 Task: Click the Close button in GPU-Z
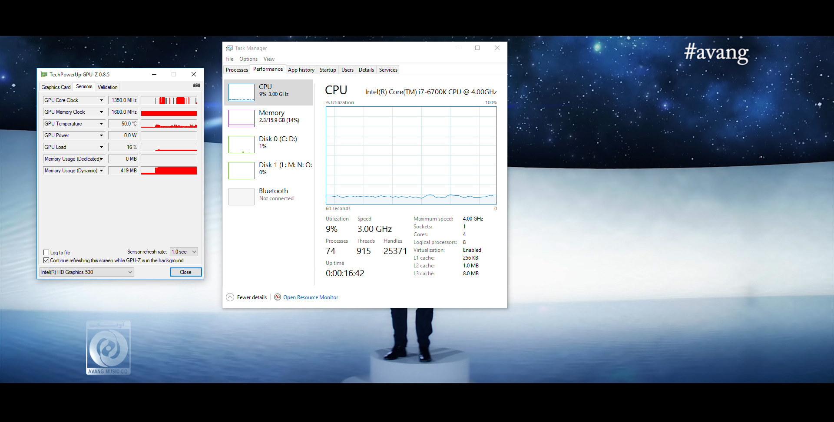point(185,272)
